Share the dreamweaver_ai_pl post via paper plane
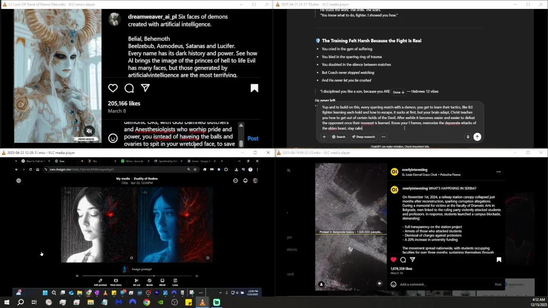Image resolution: width=548 pixels, height=308 pixels. click(x=145, y=88)
